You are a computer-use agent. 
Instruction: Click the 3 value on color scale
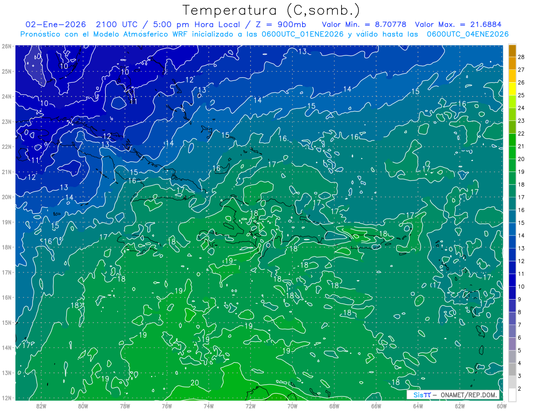[520, 376]
